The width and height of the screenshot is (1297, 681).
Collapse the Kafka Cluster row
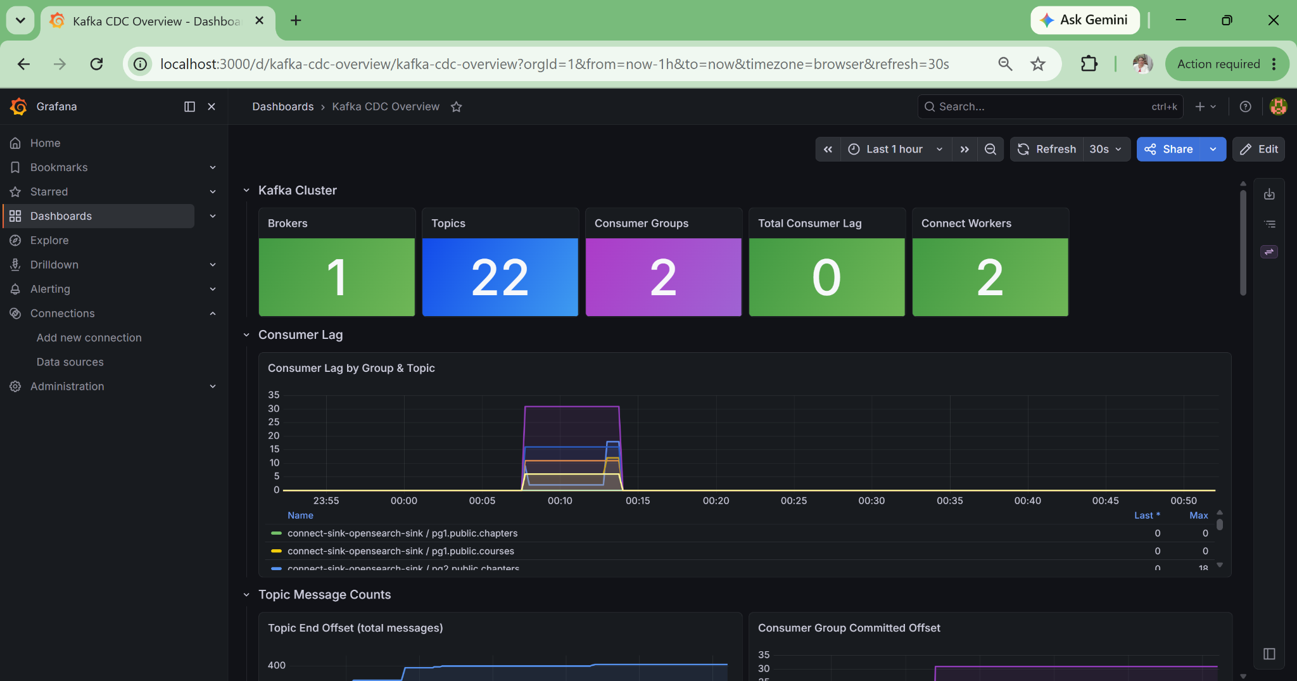click(246, 191)
